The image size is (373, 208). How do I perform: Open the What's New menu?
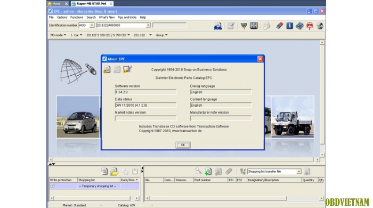click(107, 18)
